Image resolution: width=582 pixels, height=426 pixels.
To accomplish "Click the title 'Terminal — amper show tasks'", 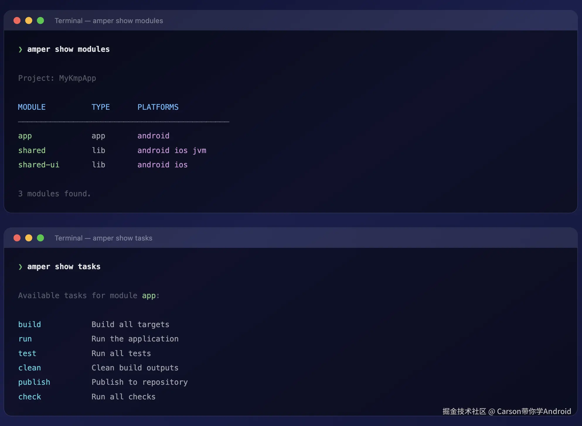I will pos(103,238).
